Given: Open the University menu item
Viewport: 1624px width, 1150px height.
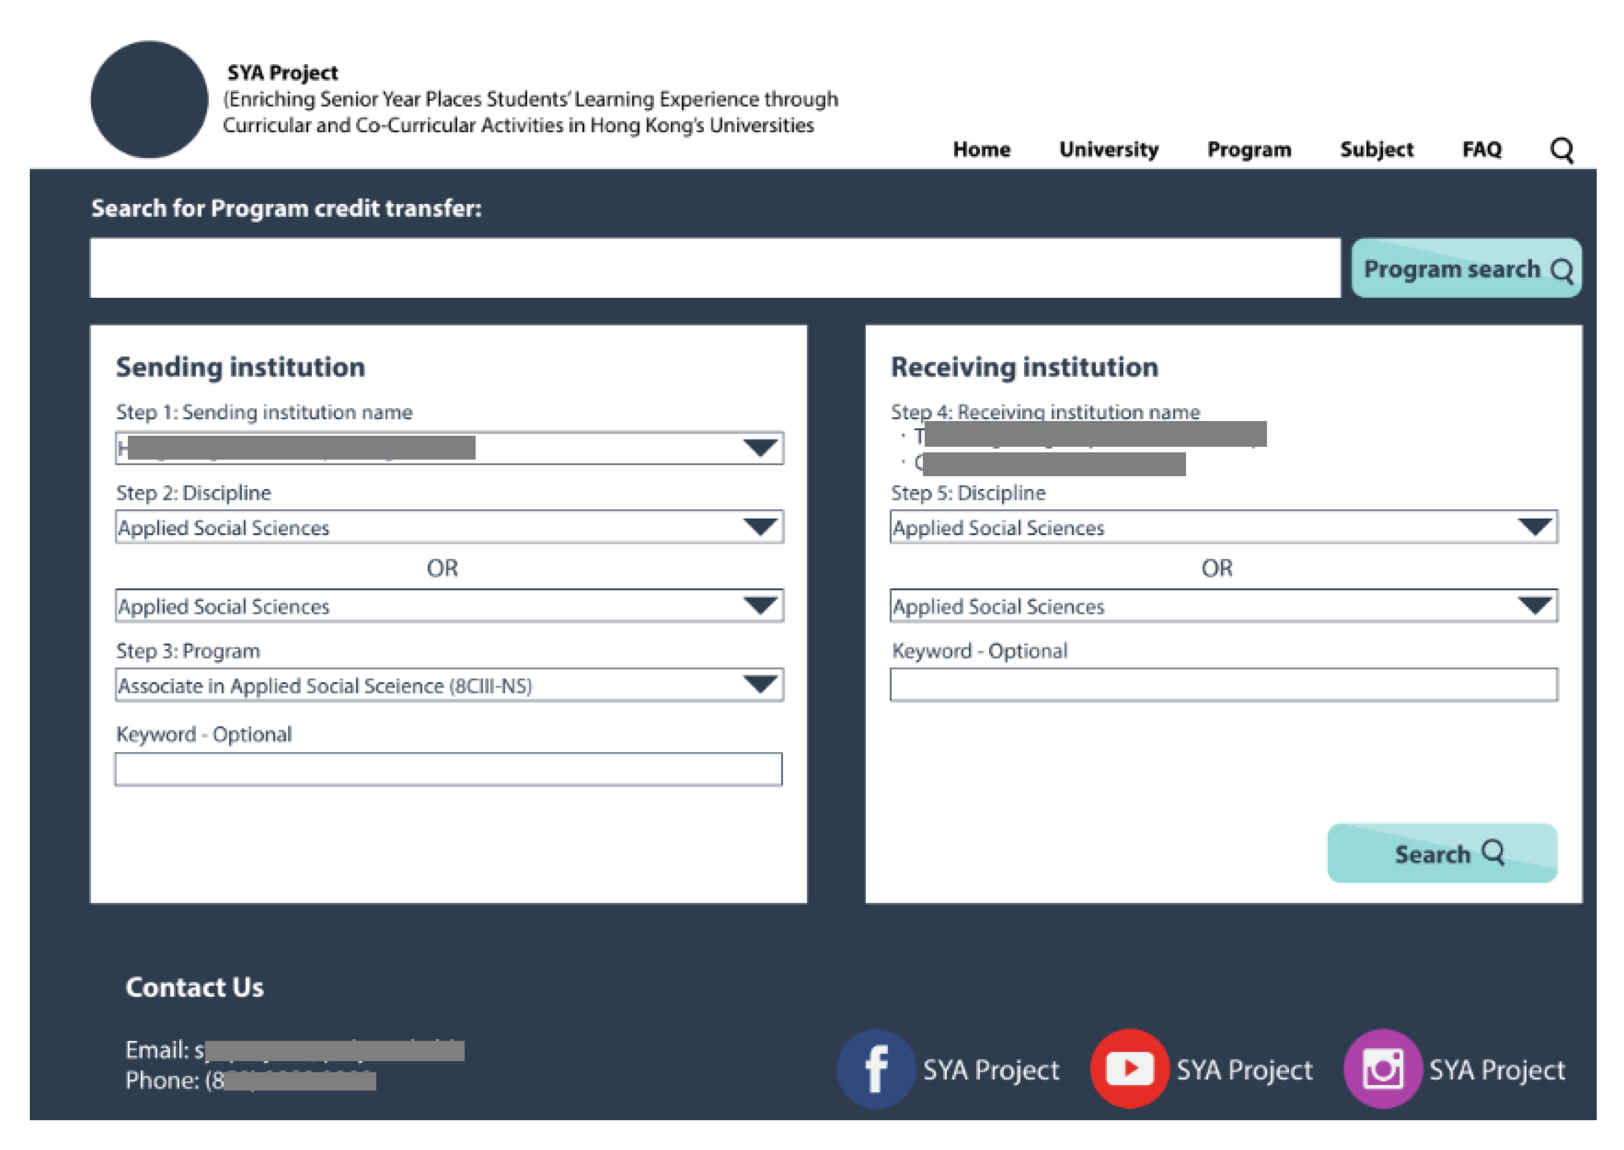Looking at the screenshot, I should click(x=1108, y=149).
